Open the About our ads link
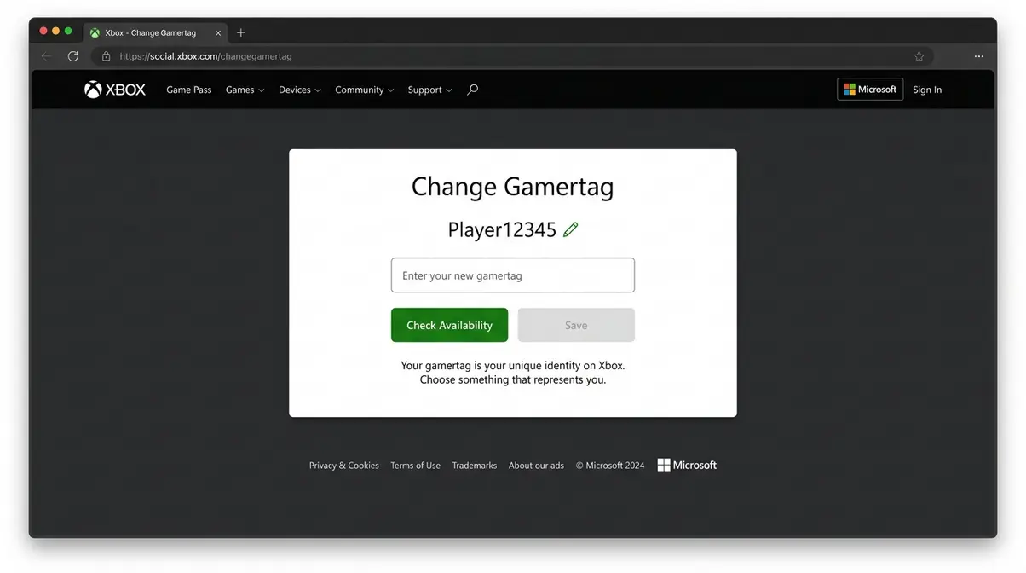This screenshot has height=573, width=1026. (x=536, y=466)
